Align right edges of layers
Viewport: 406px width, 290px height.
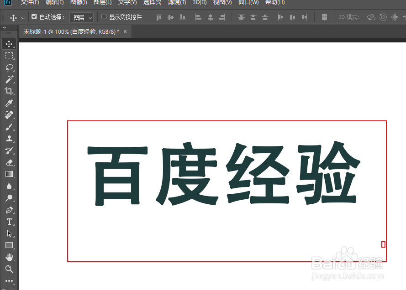[222, 17]
